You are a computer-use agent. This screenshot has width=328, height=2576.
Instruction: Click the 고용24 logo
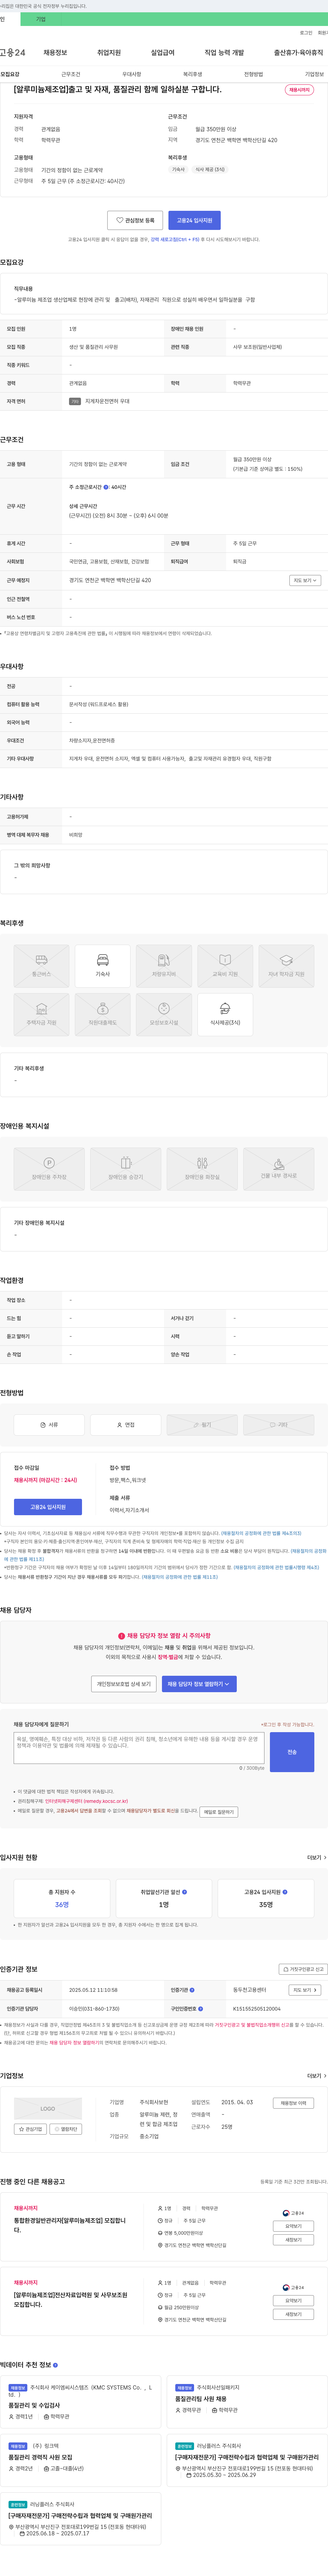click(x=13, y=52)
